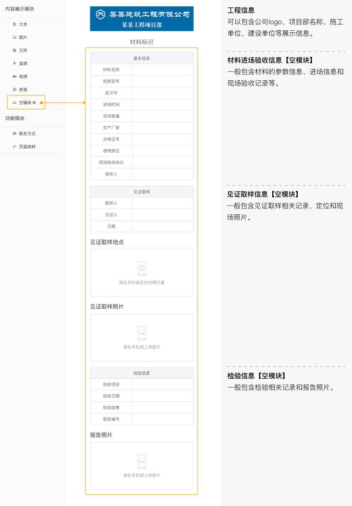Select the 图片 image module icon
352x506 pixels.
tap(14, 37)
